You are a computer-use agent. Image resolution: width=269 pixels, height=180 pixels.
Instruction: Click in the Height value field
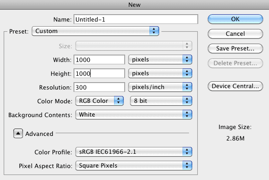[x=99, y=73]
